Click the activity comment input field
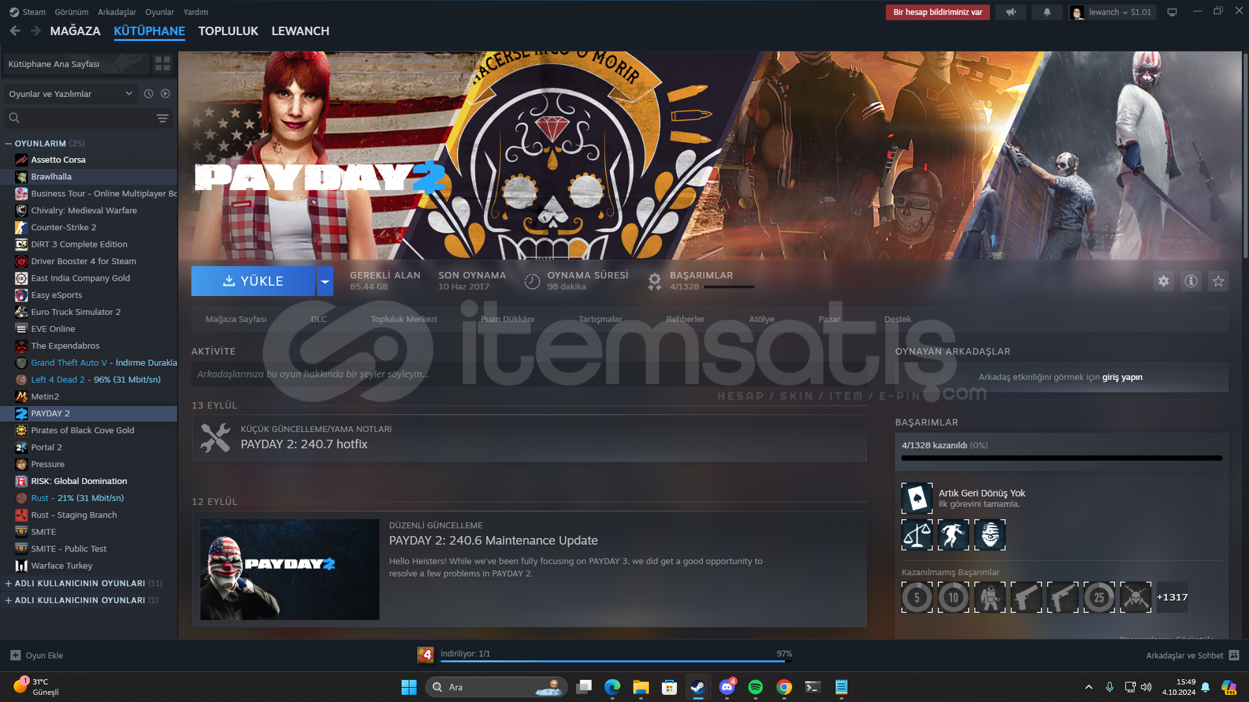 click(x=529, y=374)
